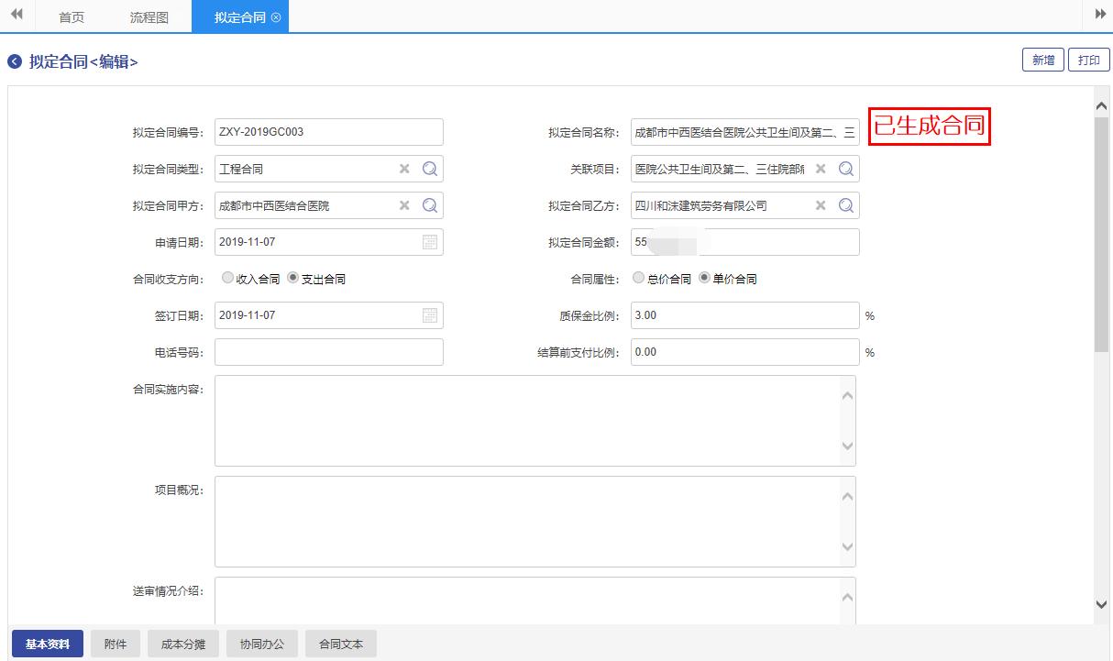Open lookup for 关联项目 field
The image size is (1113, 661).
(846, 169)
